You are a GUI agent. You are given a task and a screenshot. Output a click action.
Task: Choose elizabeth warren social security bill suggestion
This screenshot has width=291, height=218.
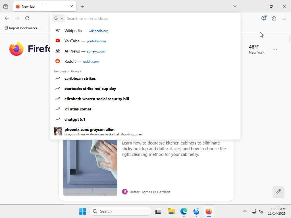(x=145, y=99)
